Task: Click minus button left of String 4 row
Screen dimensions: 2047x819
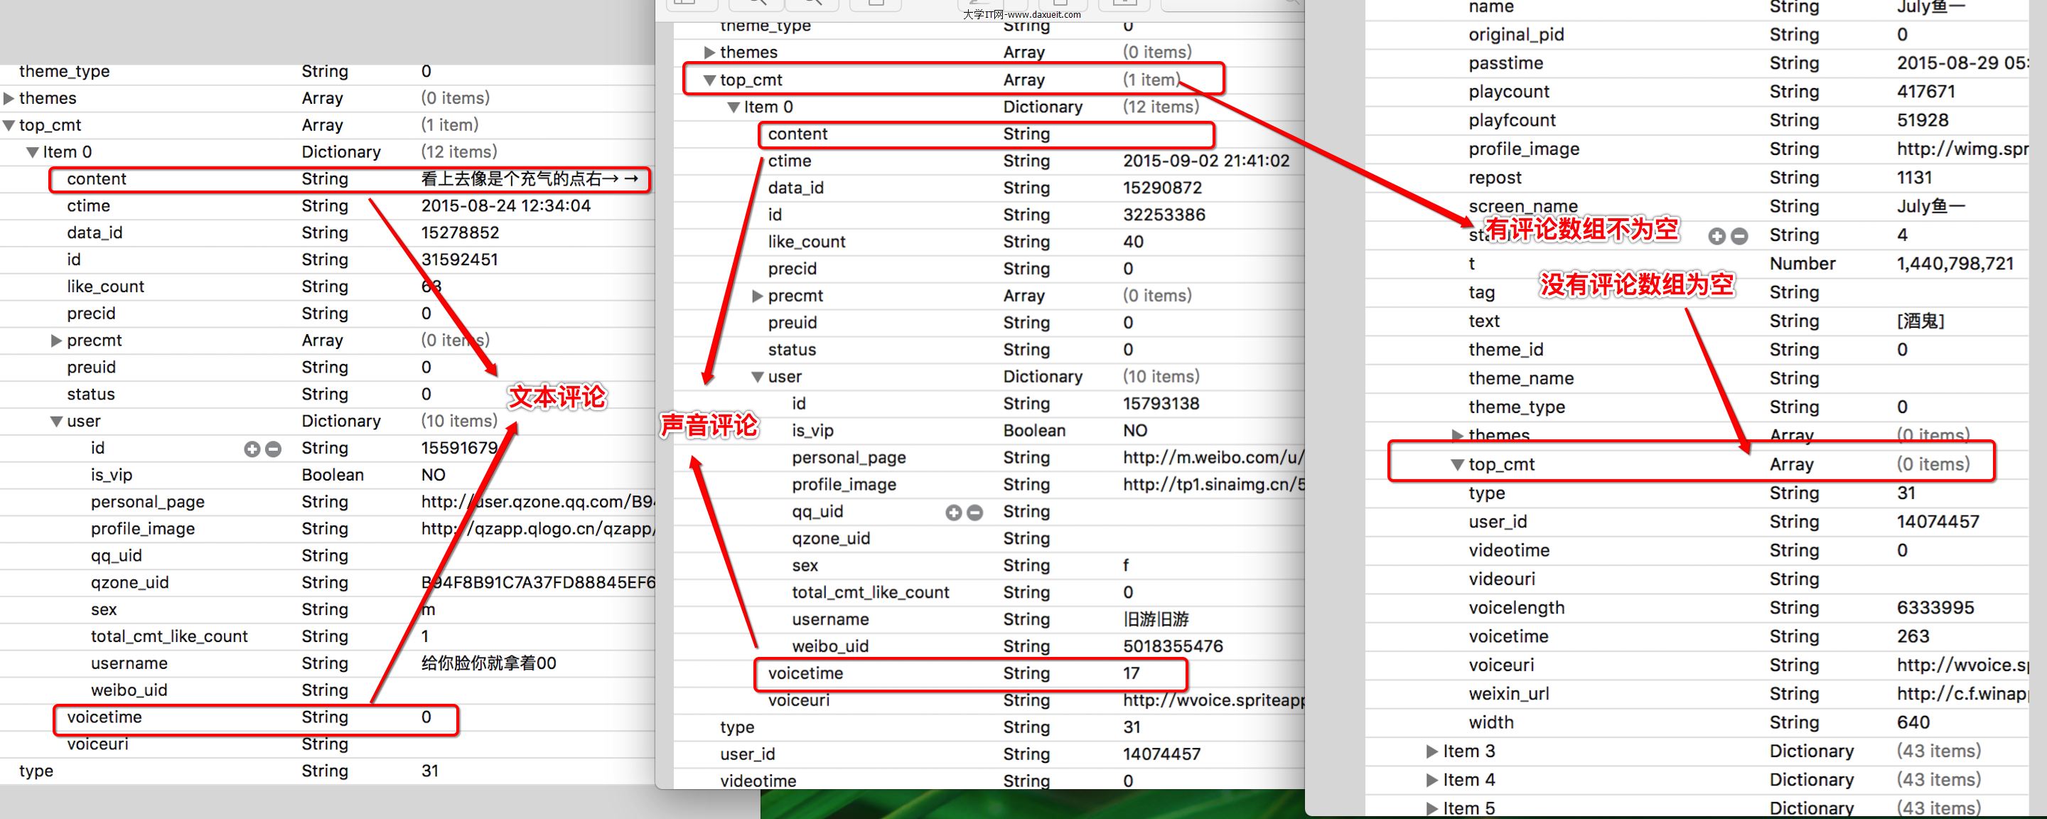Action: point(1739,236)
